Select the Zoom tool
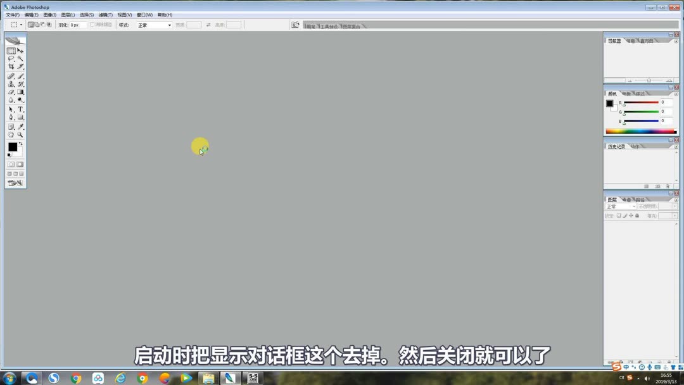 pos(19,136)
